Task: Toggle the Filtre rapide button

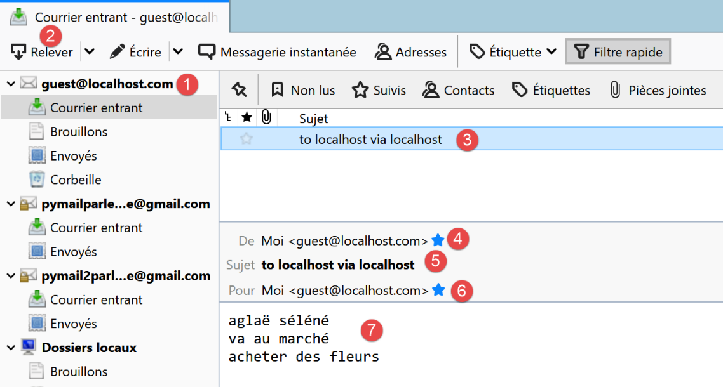Action: coord(618,52)
